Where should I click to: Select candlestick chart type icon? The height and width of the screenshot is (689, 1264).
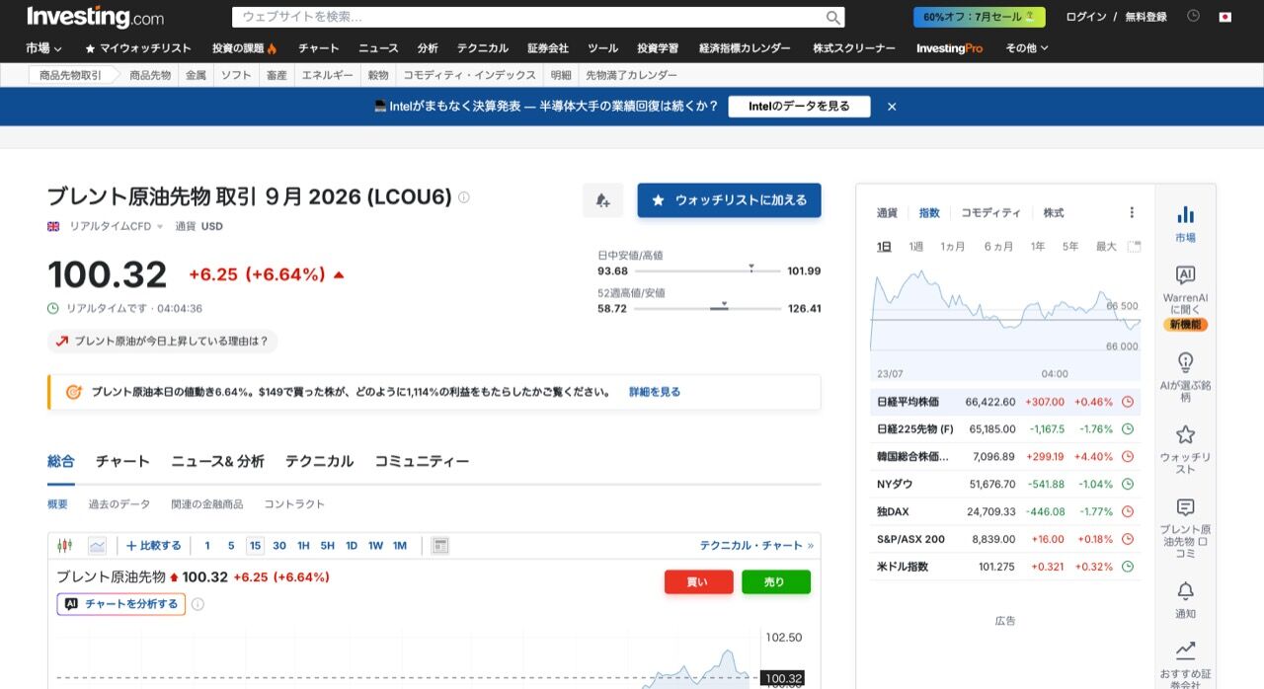coord(65,545)
